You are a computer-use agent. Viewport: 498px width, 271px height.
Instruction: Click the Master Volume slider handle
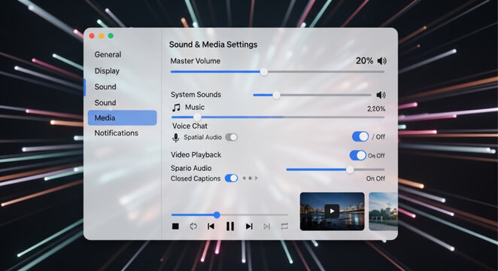tap(263, 72)
